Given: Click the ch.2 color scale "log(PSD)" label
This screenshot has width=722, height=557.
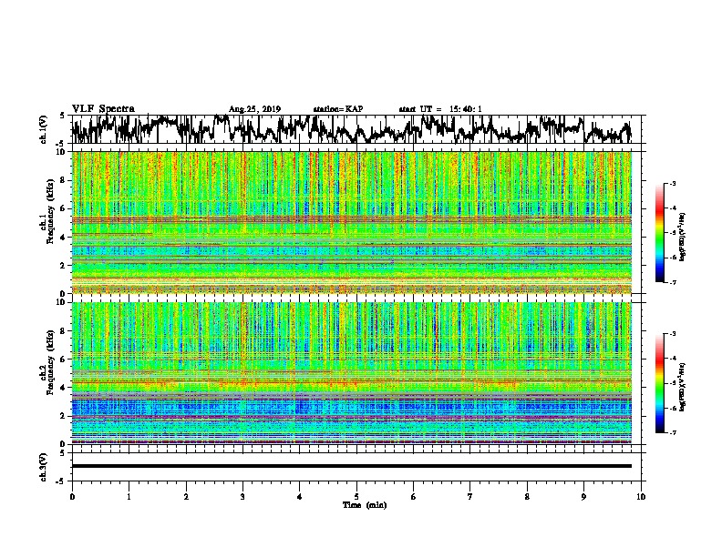Looking at the screenshot, I should point(683,387).
